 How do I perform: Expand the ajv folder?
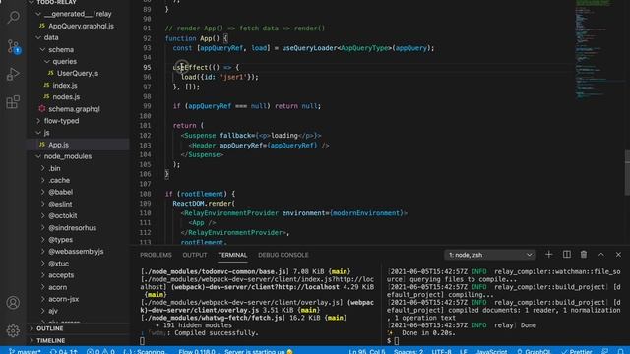point(53,311)
